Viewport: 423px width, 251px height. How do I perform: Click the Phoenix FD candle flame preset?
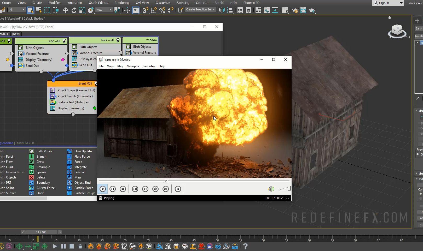(141, 246)
